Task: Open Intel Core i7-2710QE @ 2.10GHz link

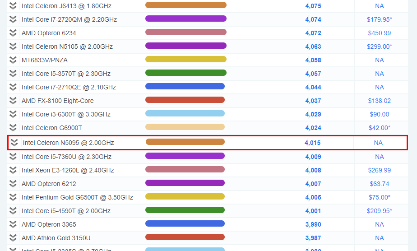Action: (69, 87)
